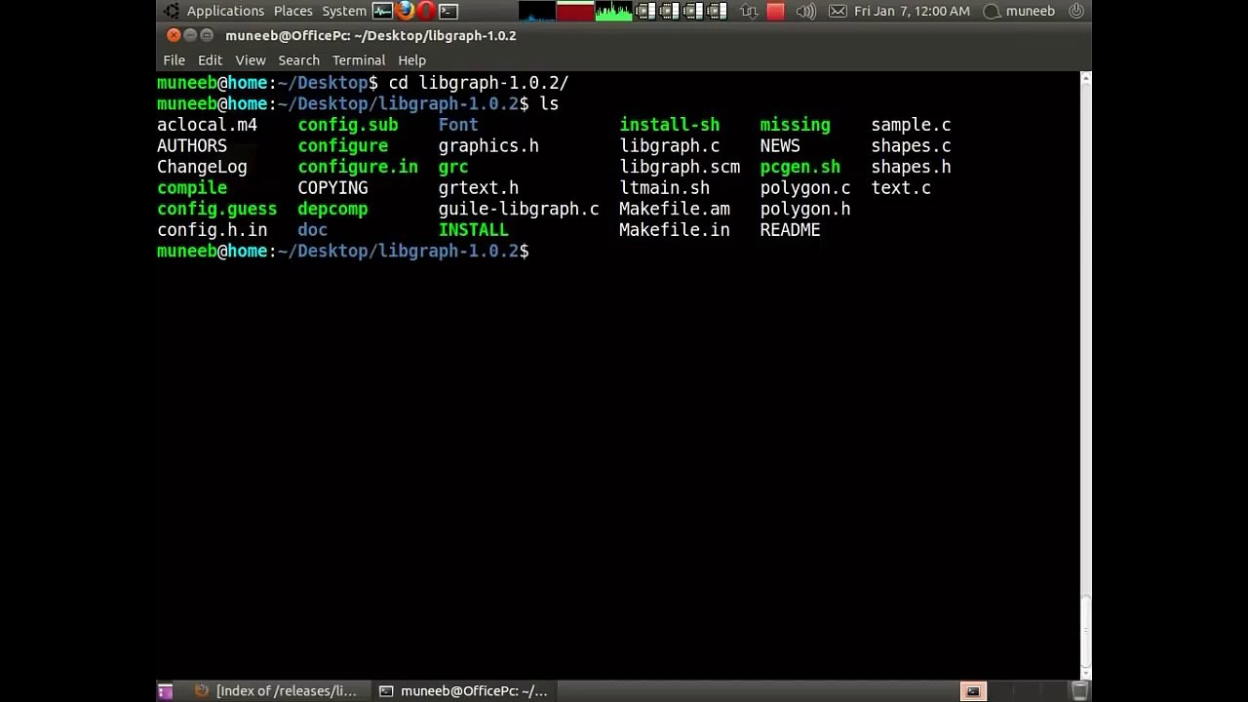This screenshot has width=1248, height=702.
Task: Click the filename Makefile.am
Action: (x=674, y=209)
